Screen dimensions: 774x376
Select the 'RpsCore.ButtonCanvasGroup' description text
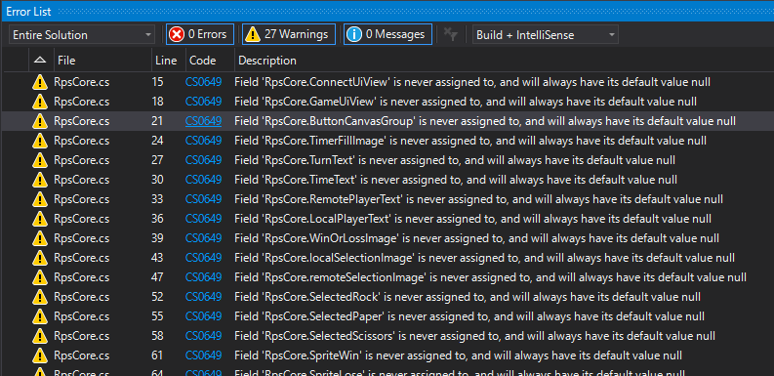click(x=485, y=121)
